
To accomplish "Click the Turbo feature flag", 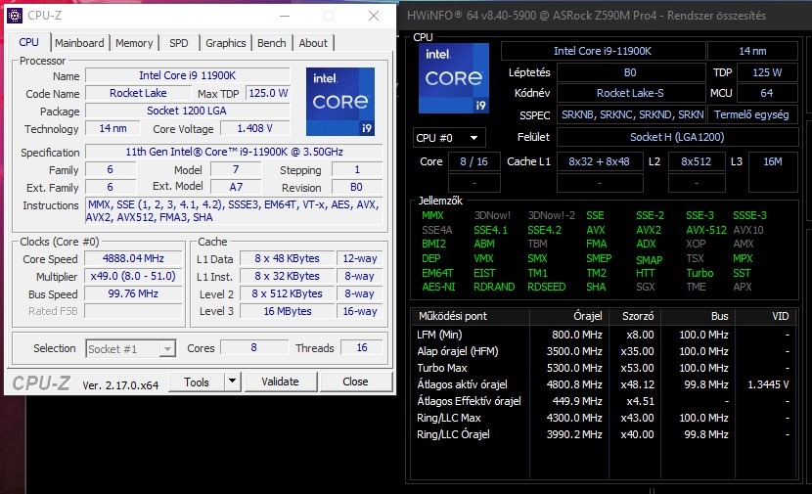I will (699, 273).
